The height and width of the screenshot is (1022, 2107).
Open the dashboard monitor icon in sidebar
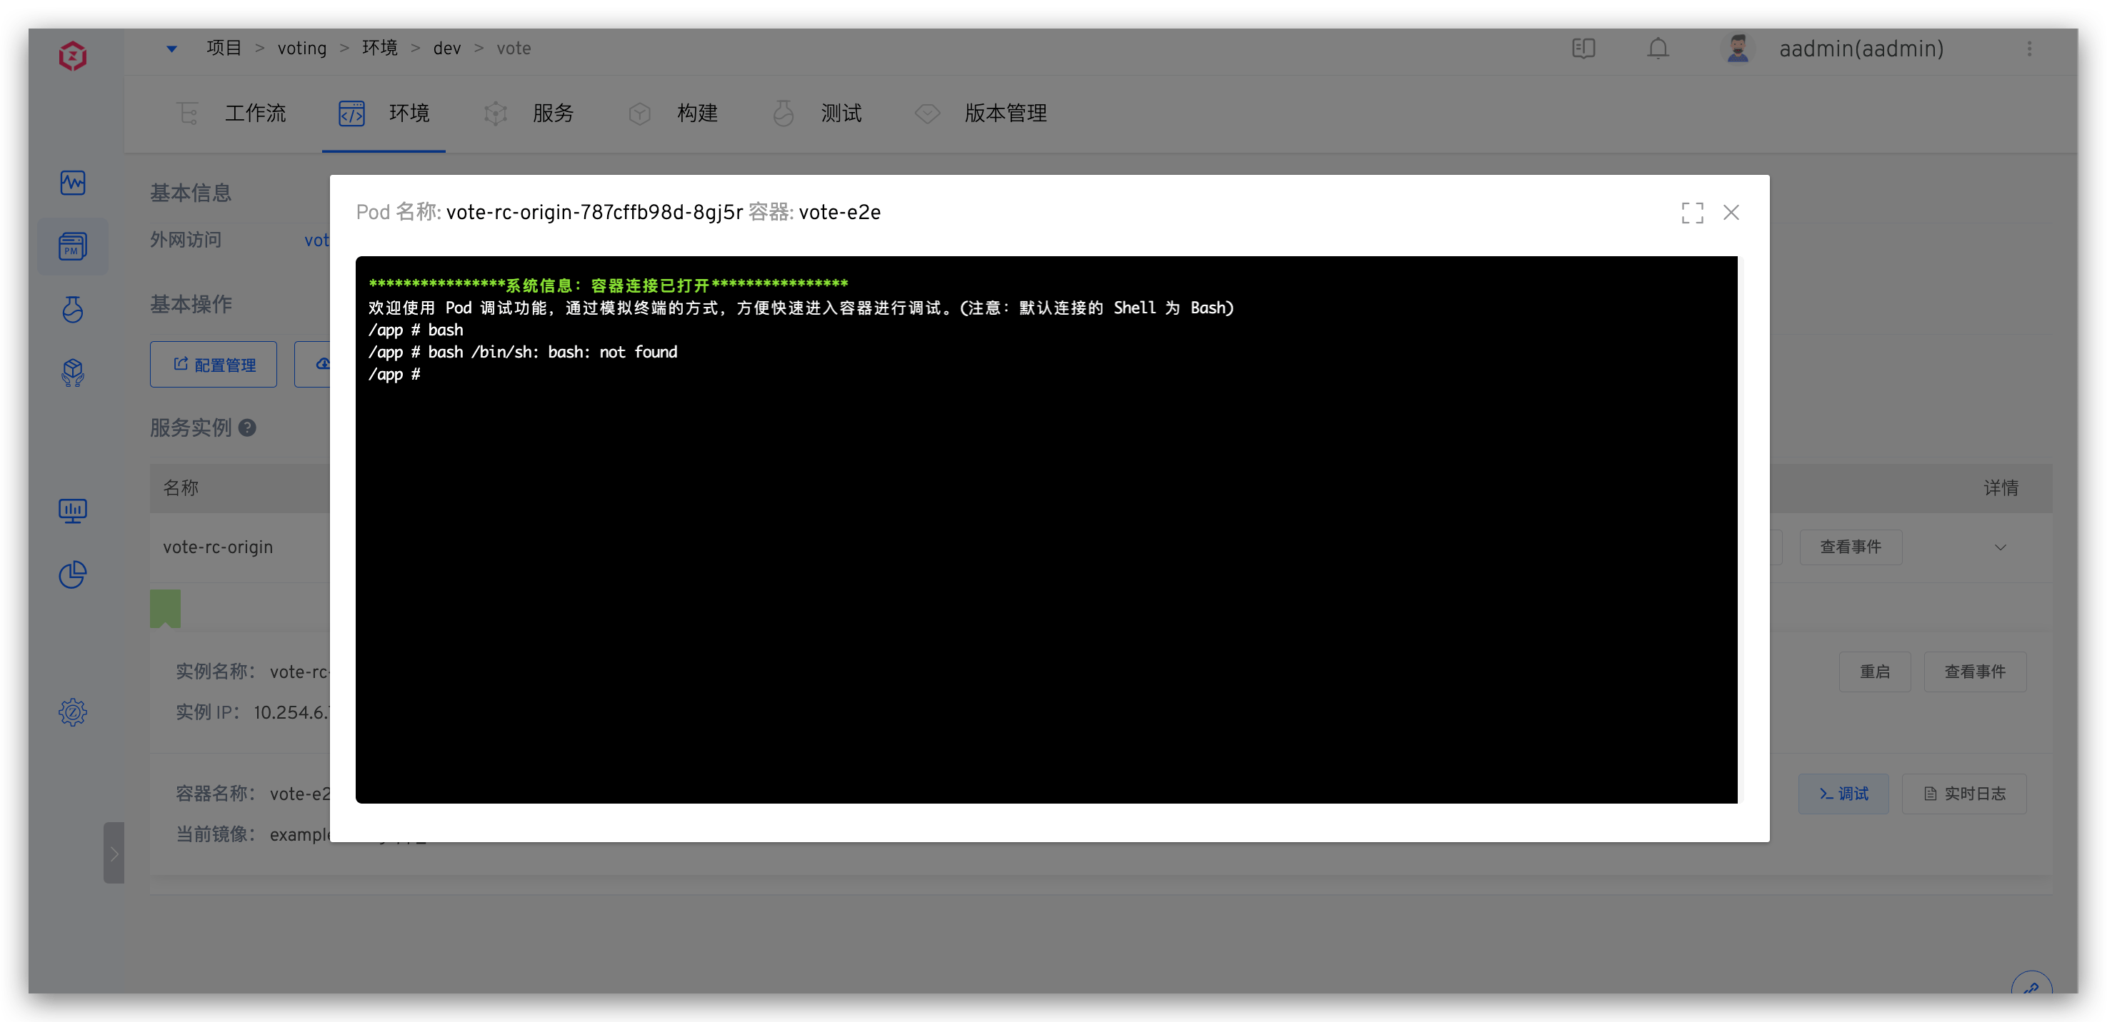(x=73, y=510)
